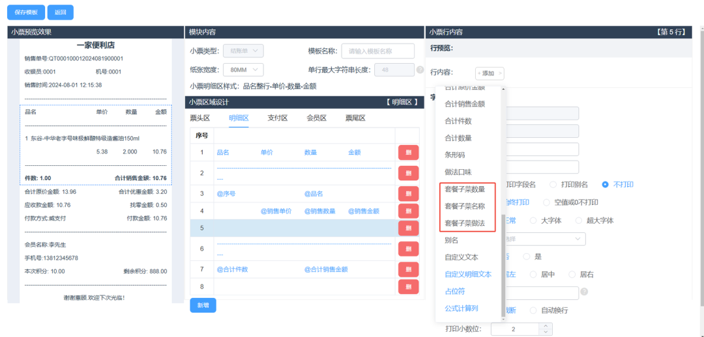
Task: Delete row 7 with its 删 button
Action: point(408,269)
